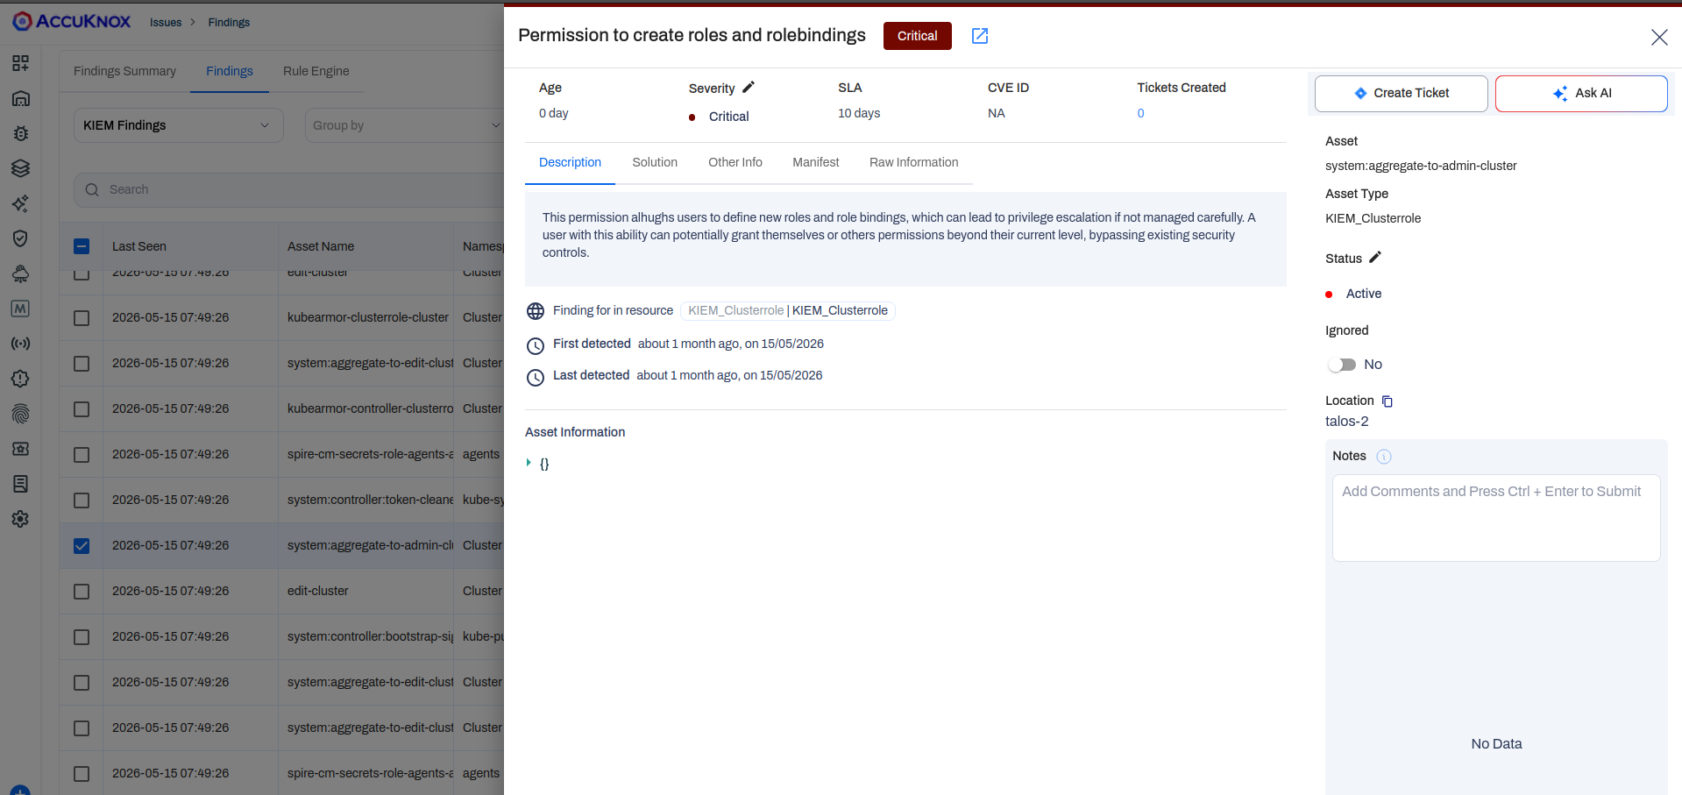This screenshot has width=1682, height=795.
Task: Check the system:controller:token-cleane row checkbox
Action: point(82,500)
